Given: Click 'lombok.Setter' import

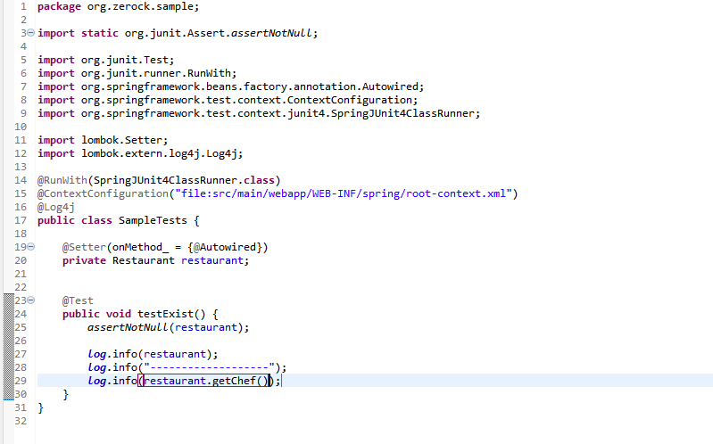Looking at the screenshot, I should [122, 140].
